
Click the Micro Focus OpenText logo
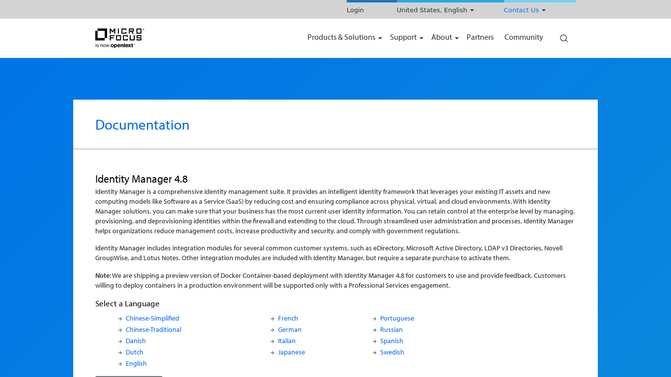[x=119, y=38]
